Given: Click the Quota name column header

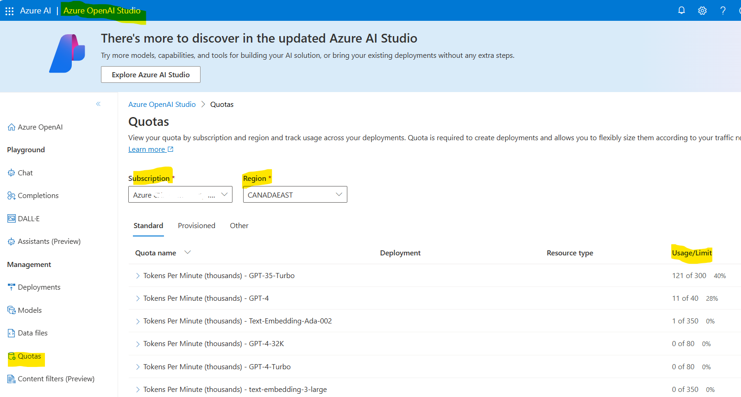Looking at the screenshot, I should point(156,253).
